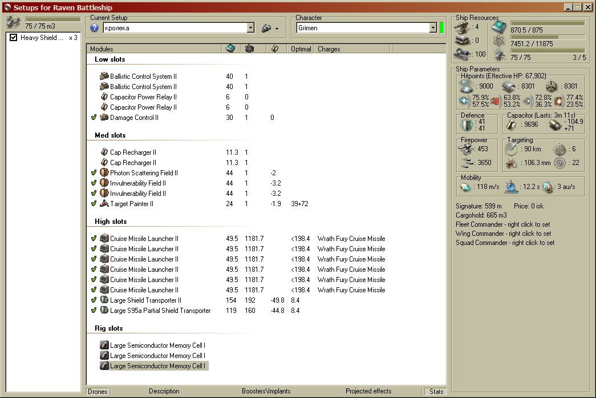Toggle Photon Scattering Field II checkmark
596x398 pixels.
click(x=94, y=173)
